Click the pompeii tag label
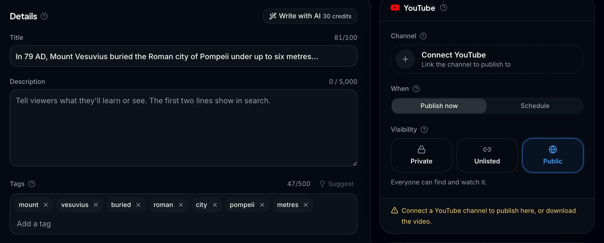The image size is (604, 243). coord(242,205)
